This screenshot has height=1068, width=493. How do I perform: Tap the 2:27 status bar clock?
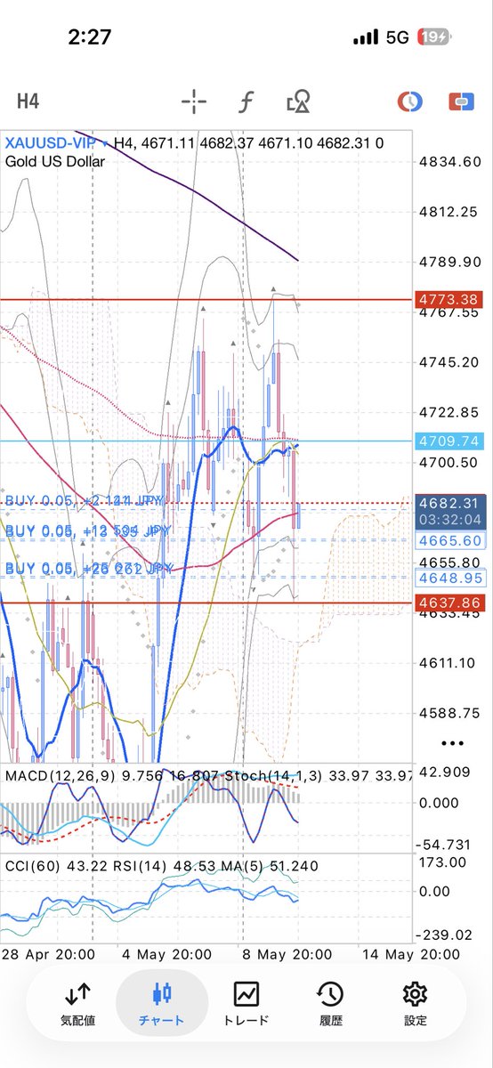90,37
